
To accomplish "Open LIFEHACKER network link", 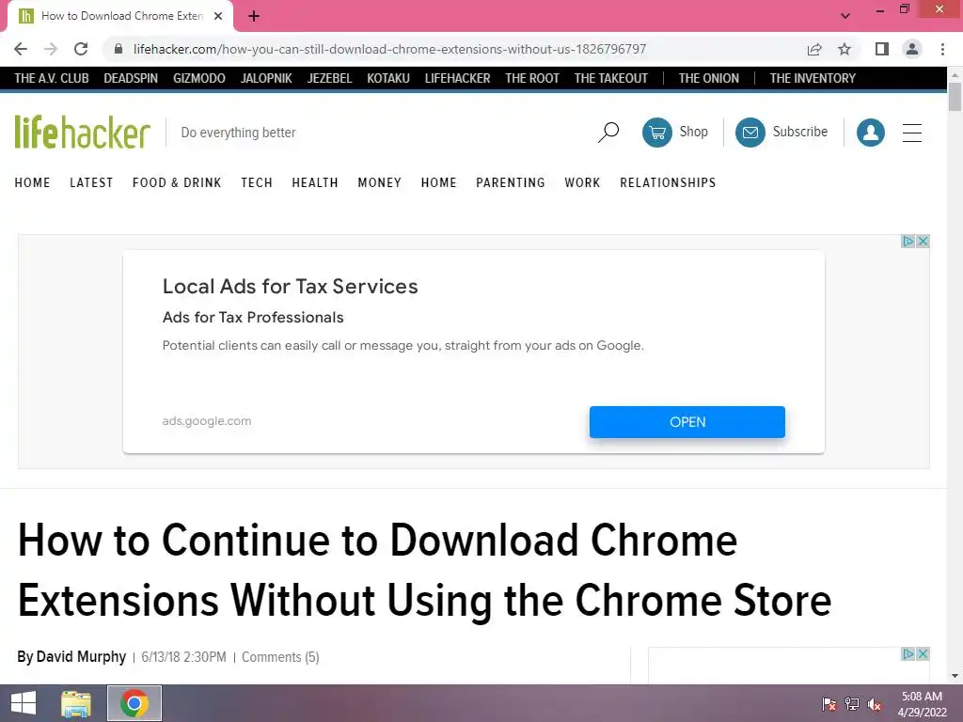I will (x=458, y=78).
